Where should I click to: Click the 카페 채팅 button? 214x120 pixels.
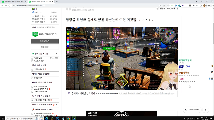point(44,47)
